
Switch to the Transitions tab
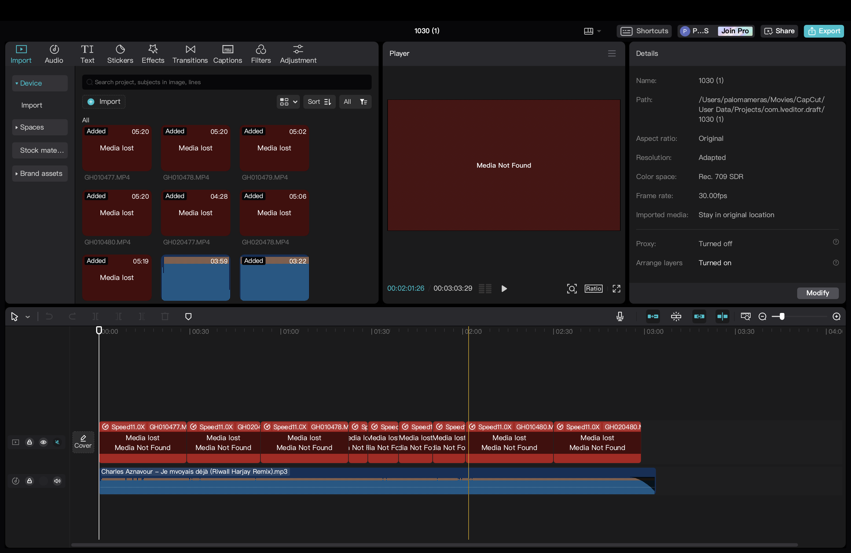point(190,54)
